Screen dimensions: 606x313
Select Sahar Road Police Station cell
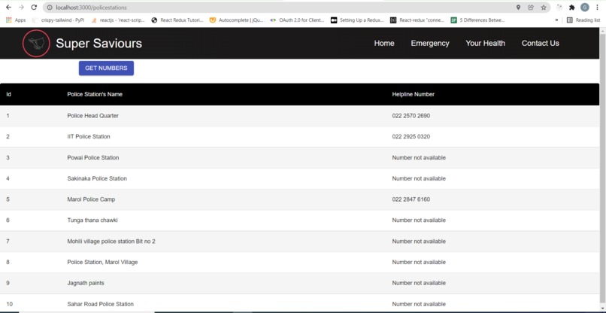(100, 304)
